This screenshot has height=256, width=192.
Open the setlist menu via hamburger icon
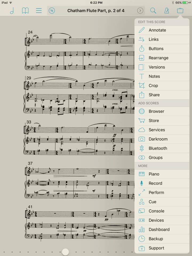point(39,11)
